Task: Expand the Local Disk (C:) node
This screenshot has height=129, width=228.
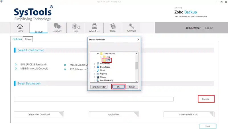Action: (95, 80)
